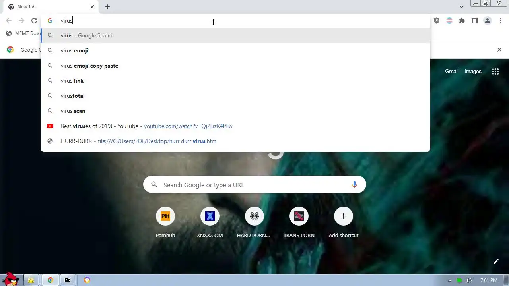
Task: Open Chrome's three-dot menu
Action: [500, 21]
